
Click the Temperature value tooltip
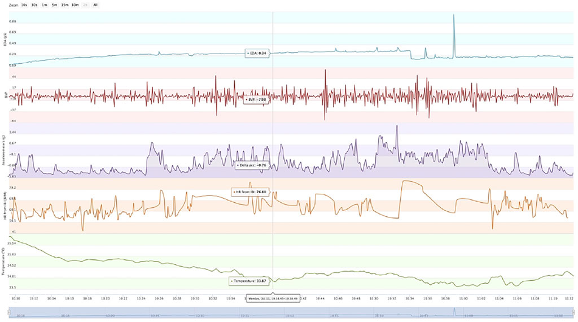249,281
